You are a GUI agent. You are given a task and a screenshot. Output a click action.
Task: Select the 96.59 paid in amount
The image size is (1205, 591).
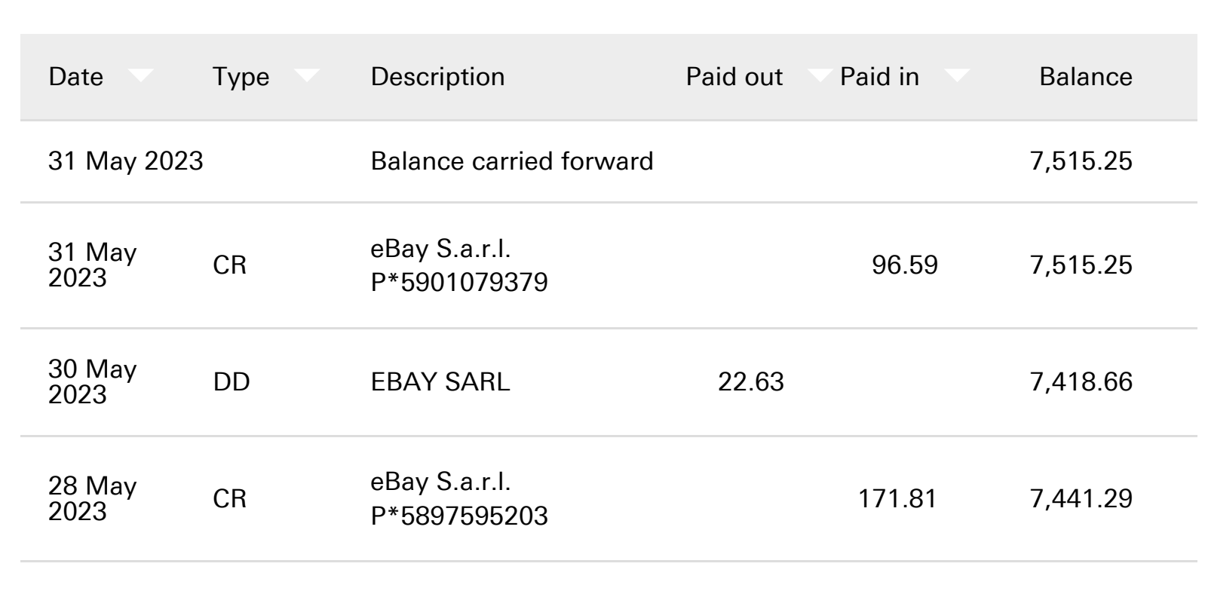point(905,265)
